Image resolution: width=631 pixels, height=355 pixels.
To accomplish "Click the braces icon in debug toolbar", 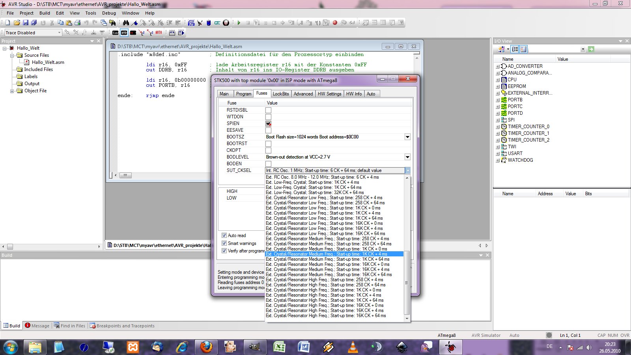I will (317, 23).
